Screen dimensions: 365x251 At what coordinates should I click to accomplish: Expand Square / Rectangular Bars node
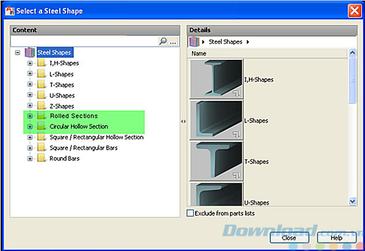click(x=30, y=148)
